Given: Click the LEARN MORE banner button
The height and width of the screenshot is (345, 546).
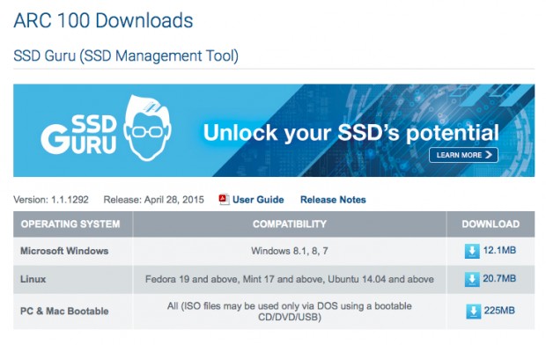Looking at the screenshot, I should 463,155.
